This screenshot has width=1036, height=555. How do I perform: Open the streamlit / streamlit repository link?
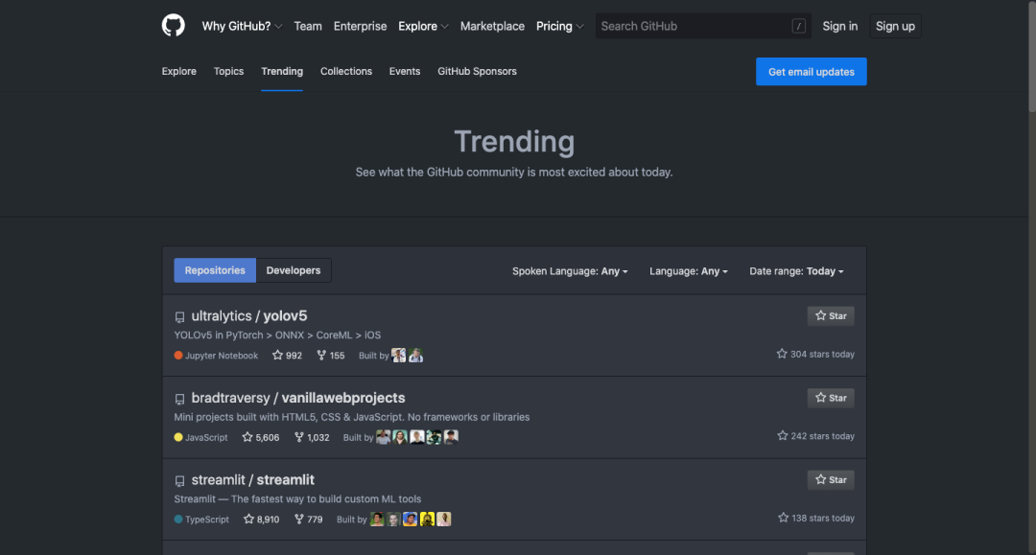click(253, 480)
